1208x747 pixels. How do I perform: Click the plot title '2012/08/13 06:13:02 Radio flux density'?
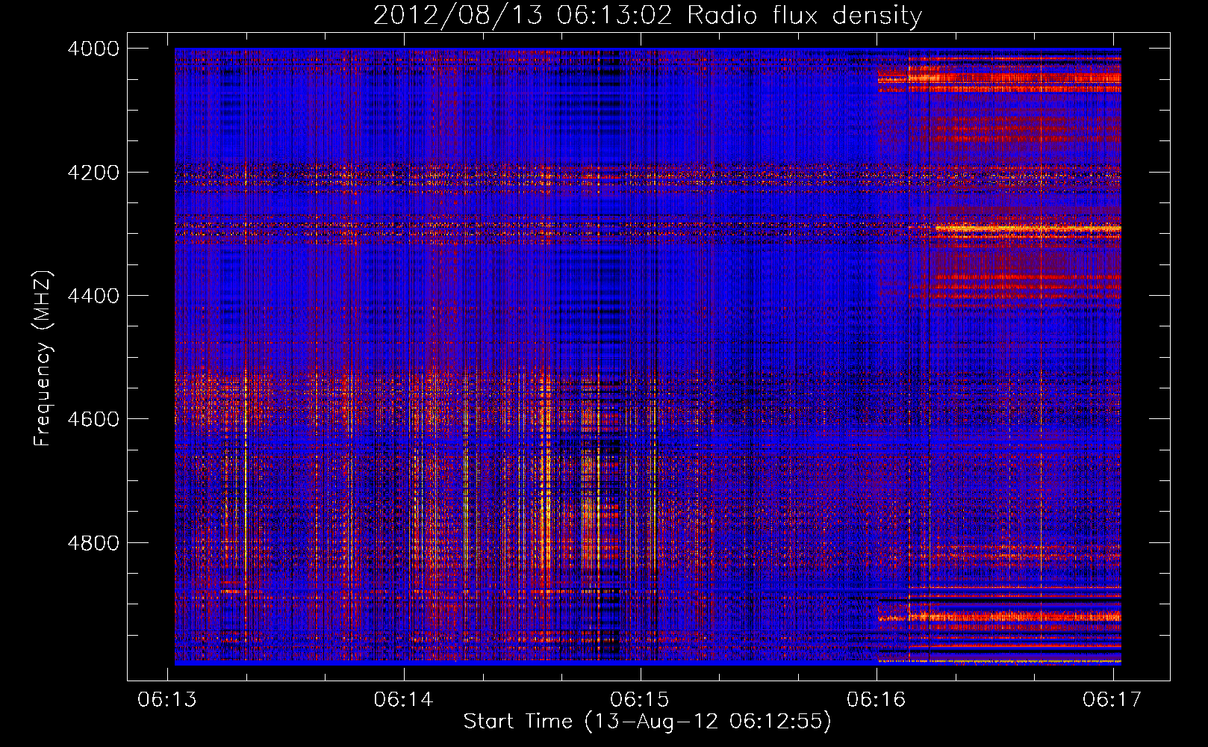[647, 16]
